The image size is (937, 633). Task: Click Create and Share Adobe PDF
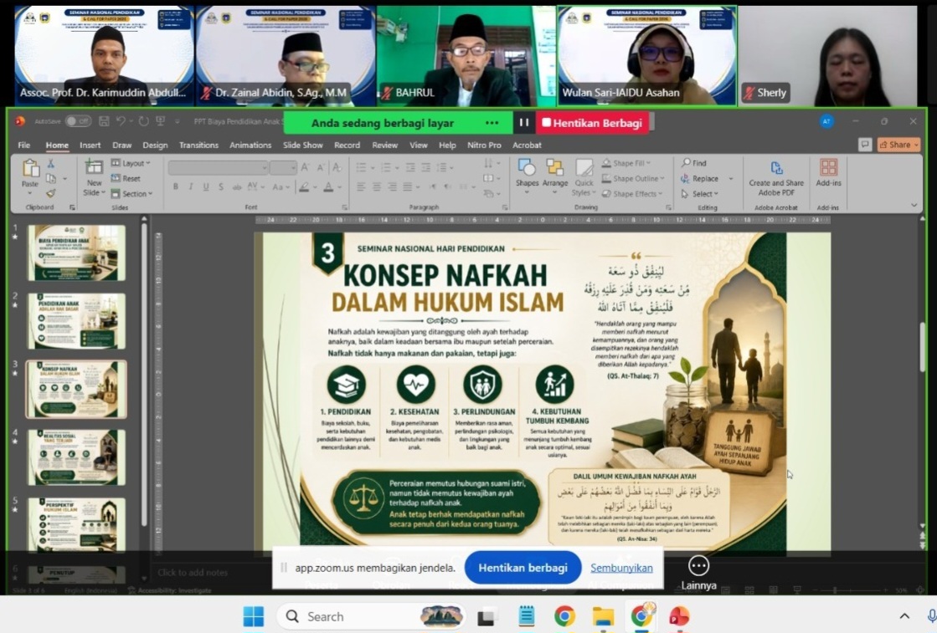click(x=775, y=178)
